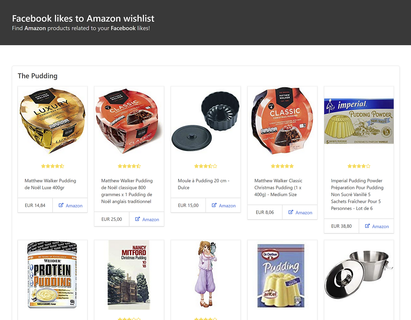411x320 pixels.
Task: Open the Amazon link for Imperial Pudding Powder
Action: (x=377, y=226)
